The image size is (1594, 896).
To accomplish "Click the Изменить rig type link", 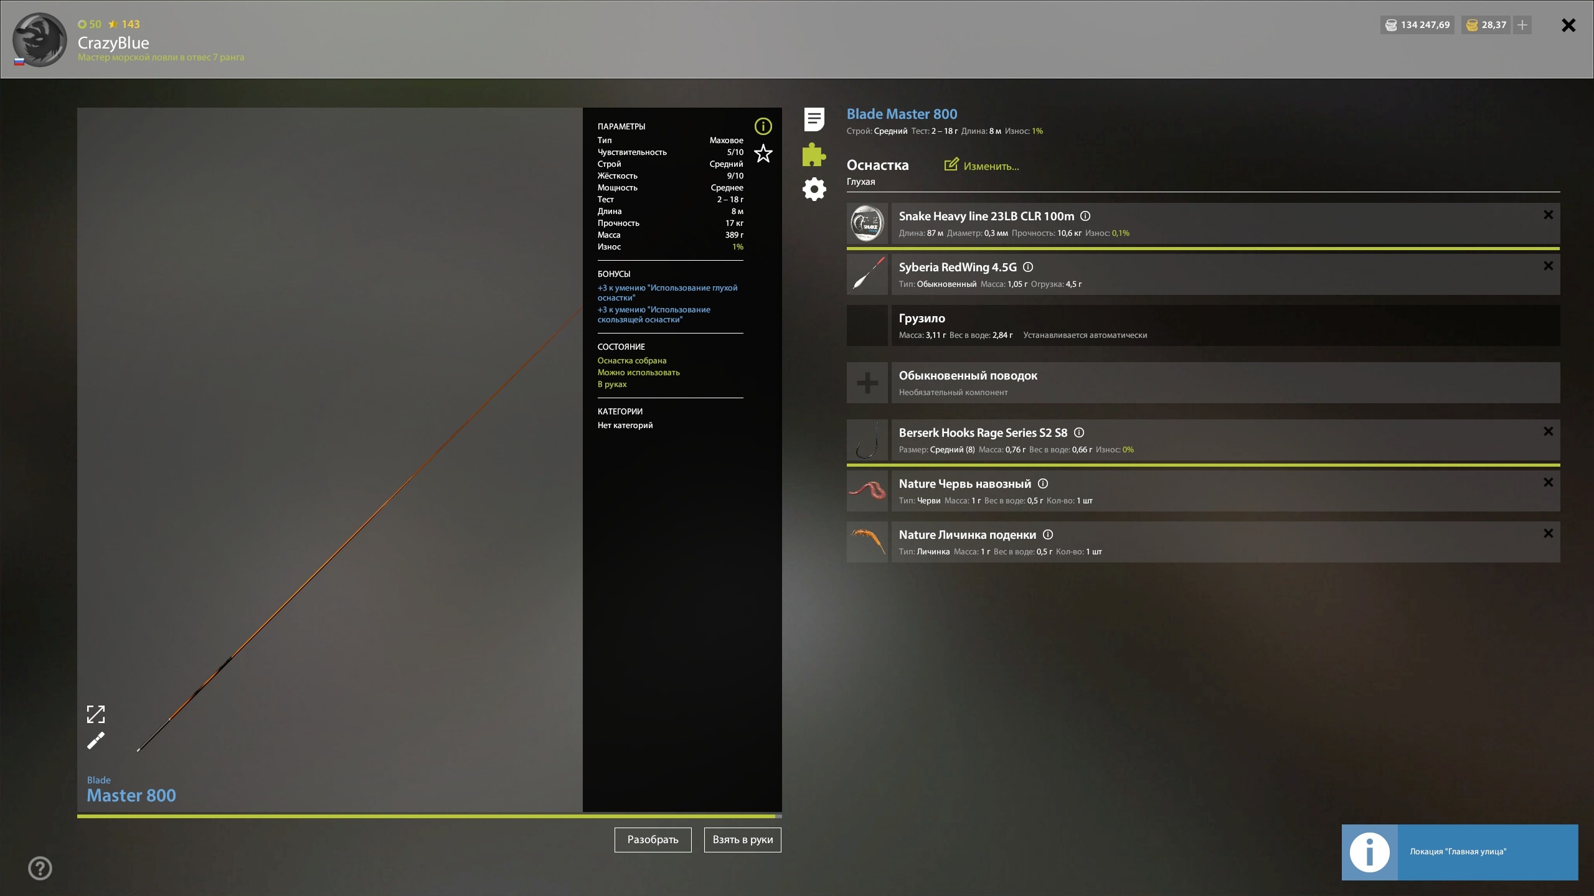I will coord(991,166).
